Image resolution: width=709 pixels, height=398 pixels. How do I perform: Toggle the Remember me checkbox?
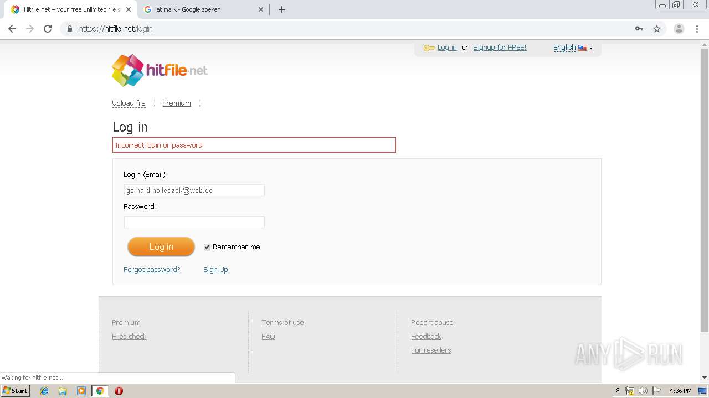(x=207, y=247)
